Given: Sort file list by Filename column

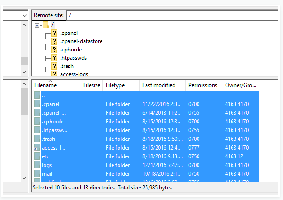Looking at the screenshot, I should (x=50, y=85).
